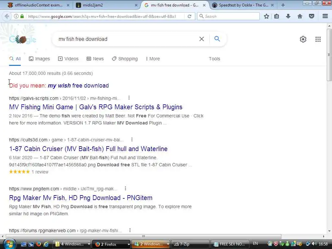Open options dots for pngitem.com result
Viewport: 332px width, 249px height.
tap(125, 188)
